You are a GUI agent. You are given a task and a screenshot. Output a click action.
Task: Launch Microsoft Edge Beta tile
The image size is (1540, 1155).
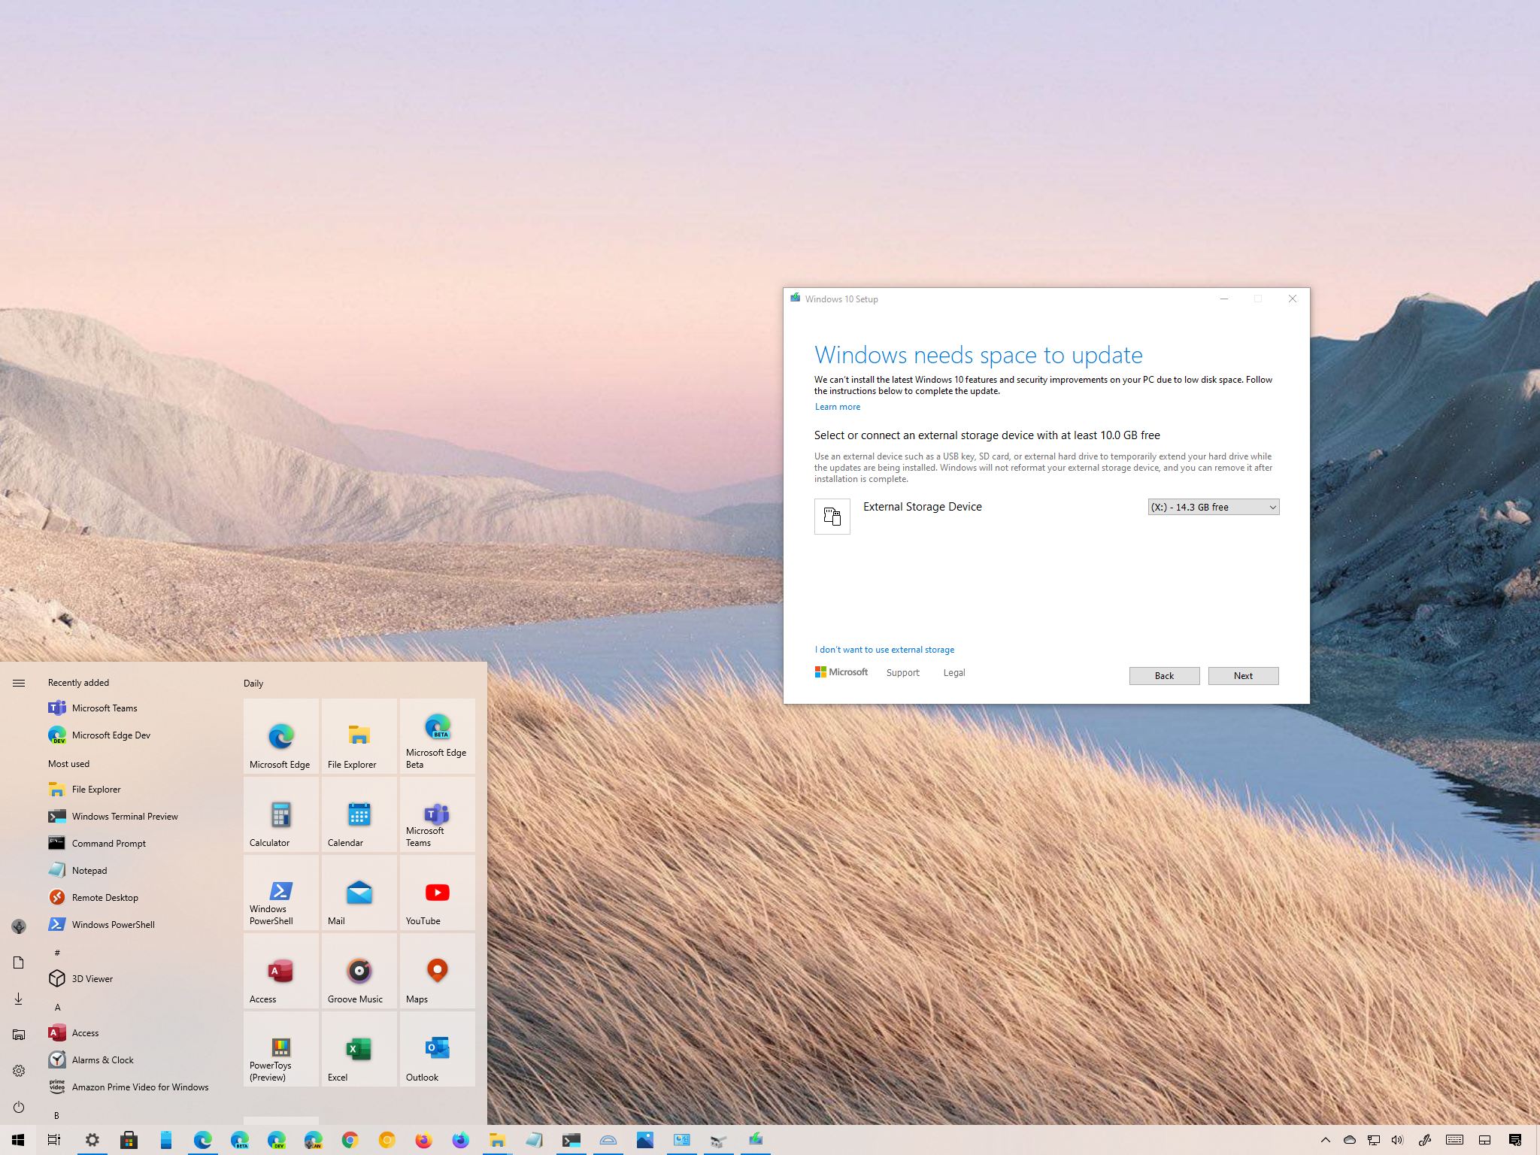[437, 736]
